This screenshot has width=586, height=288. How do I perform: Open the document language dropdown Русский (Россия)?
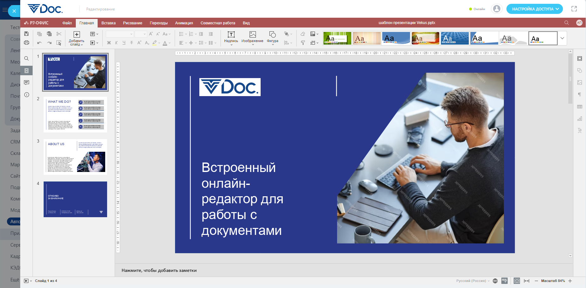pyautogui.click(x=471, y=281)
